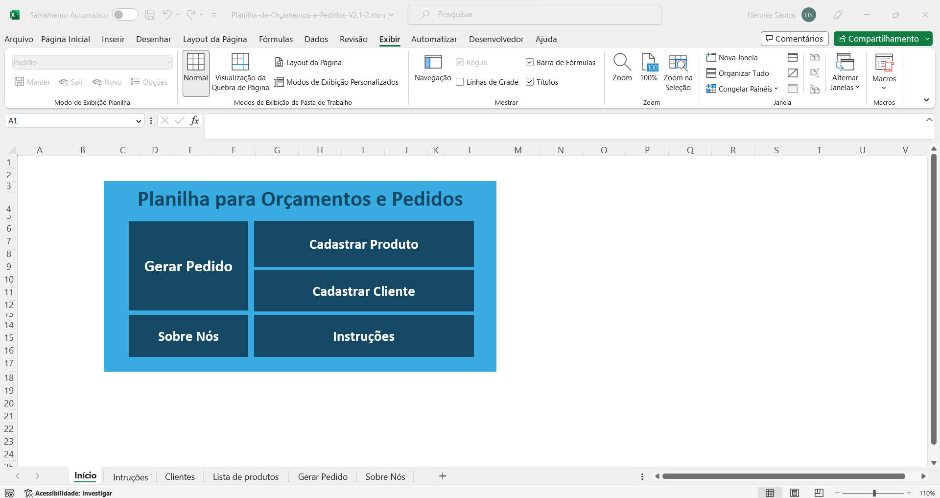Click the Pesquisar search field
The image size is (940, 498).
[x=535, y=15]
